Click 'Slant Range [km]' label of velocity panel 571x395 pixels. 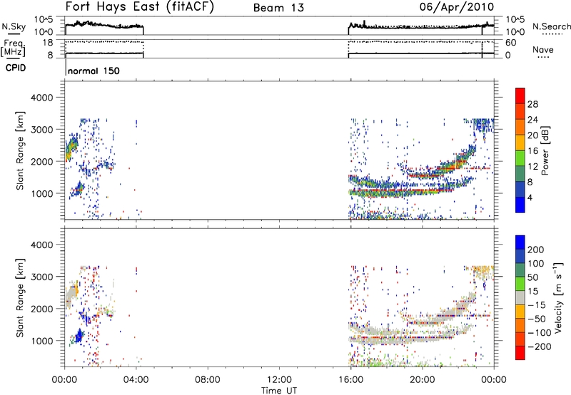point(20,298)
